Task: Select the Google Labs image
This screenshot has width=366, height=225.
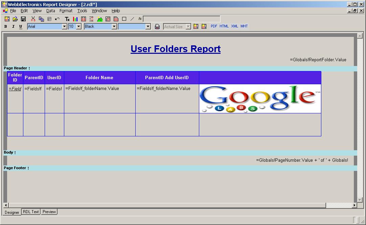Action: (x=260, y=99)
